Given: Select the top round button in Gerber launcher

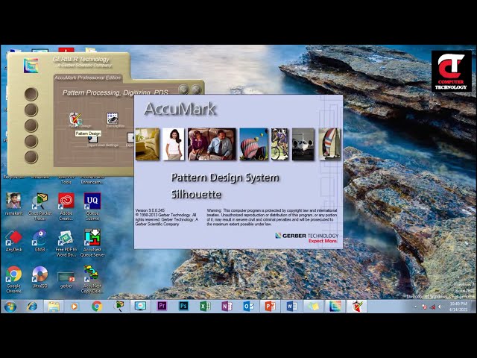Looking at the screenshot, I should [x=31, y=94].
